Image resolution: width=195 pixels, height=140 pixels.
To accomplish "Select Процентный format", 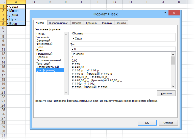I will pos(50,54).
